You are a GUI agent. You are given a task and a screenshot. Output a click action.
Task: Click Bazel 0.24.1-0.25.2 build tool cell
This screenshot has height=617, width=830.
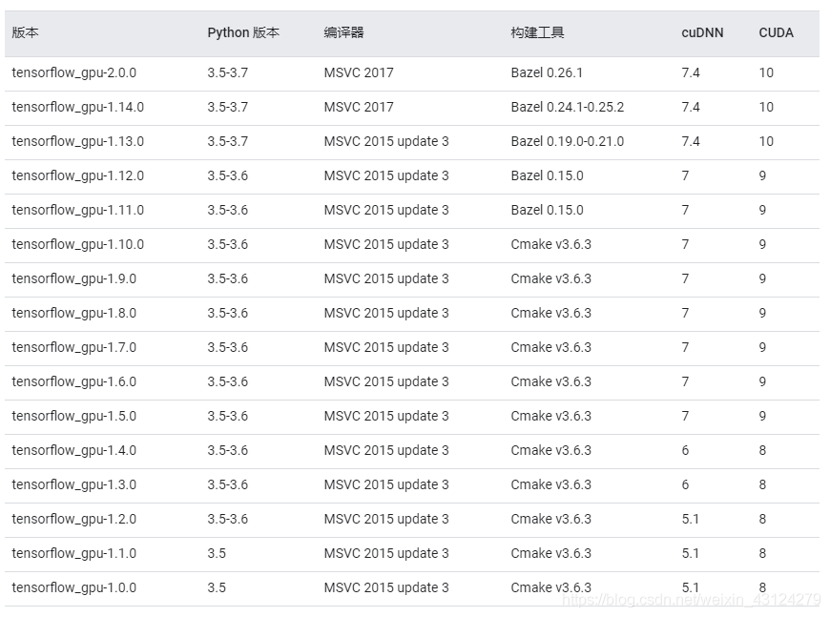click(568, 108)
